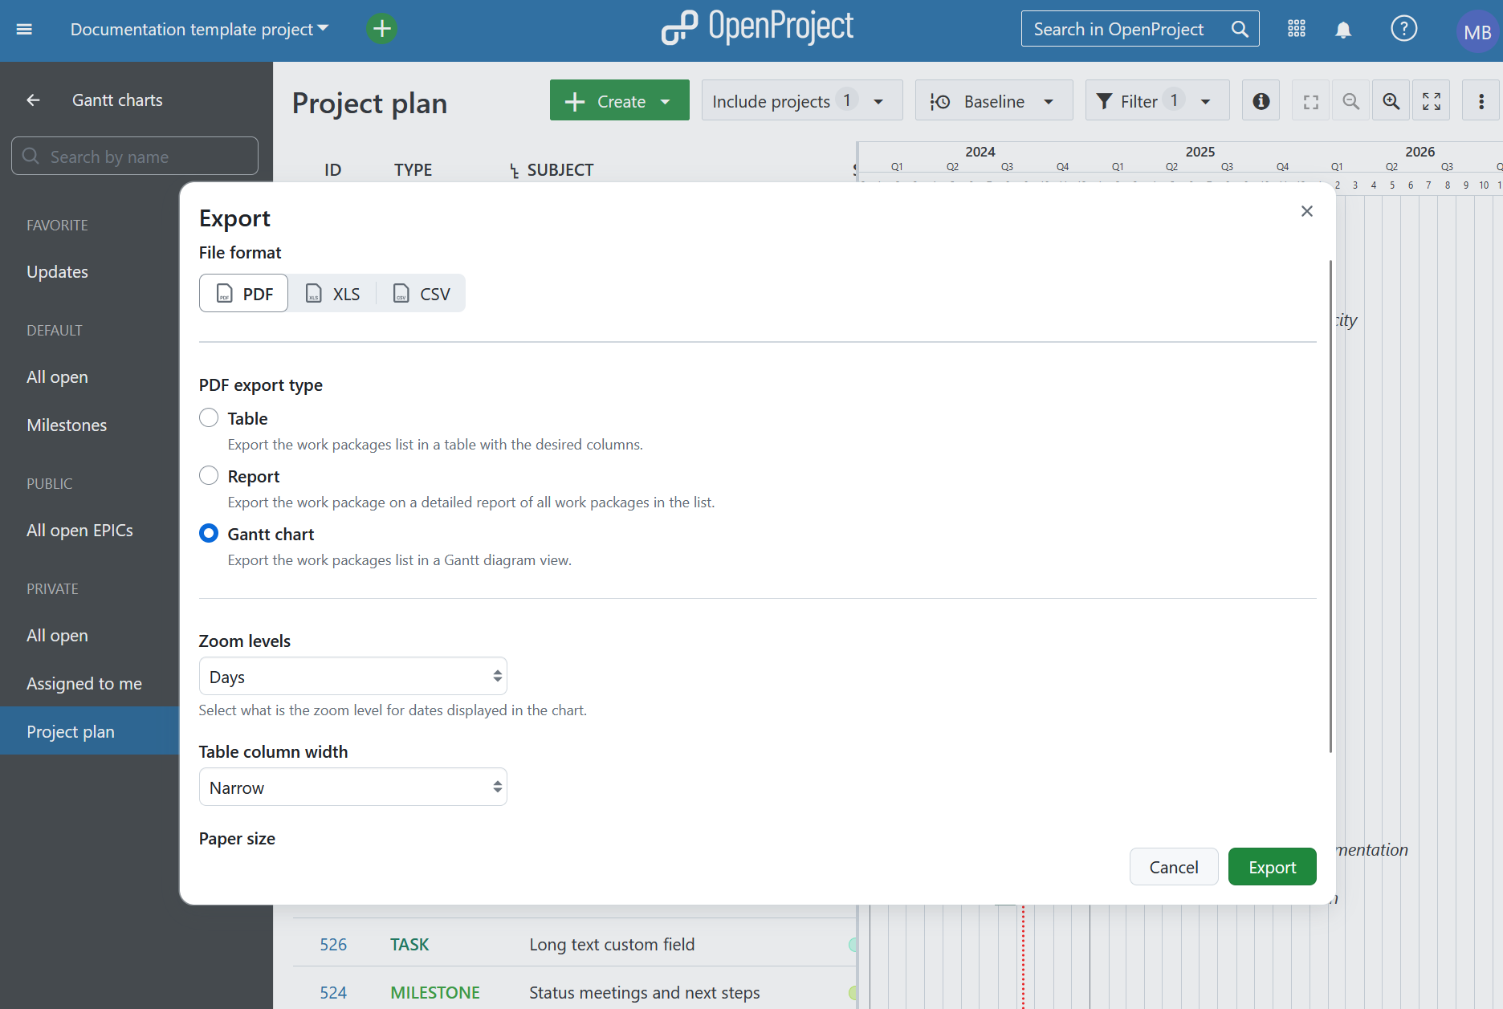
Task: Open the Milestones view
Action: click(x=67, y=425)
